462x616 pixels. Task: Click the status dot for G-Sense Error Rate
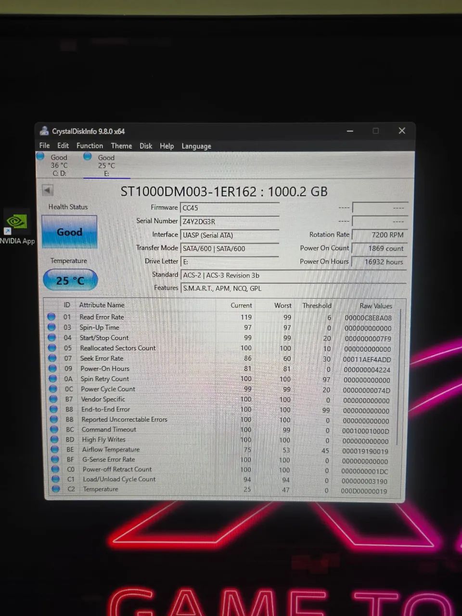(55, 460)
